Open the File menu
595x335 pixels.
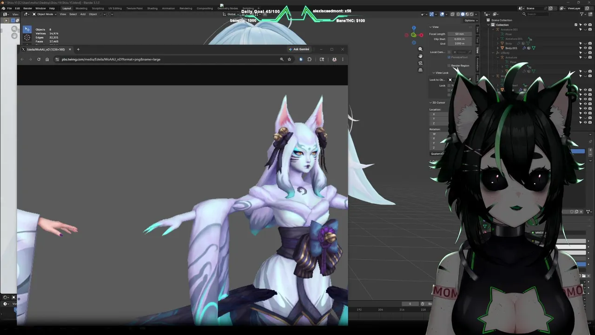9,8
